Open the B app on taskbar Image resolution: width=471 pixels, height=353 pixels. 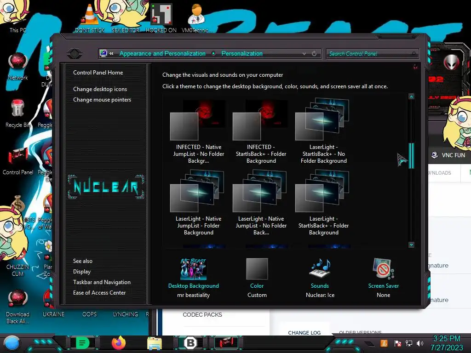tap(190, 343)
